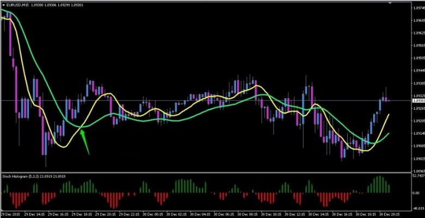Image resolution: width=425 pixels, height=218 pixels.
Task: Click the 1.0956 price axis label
Action: 418,46
